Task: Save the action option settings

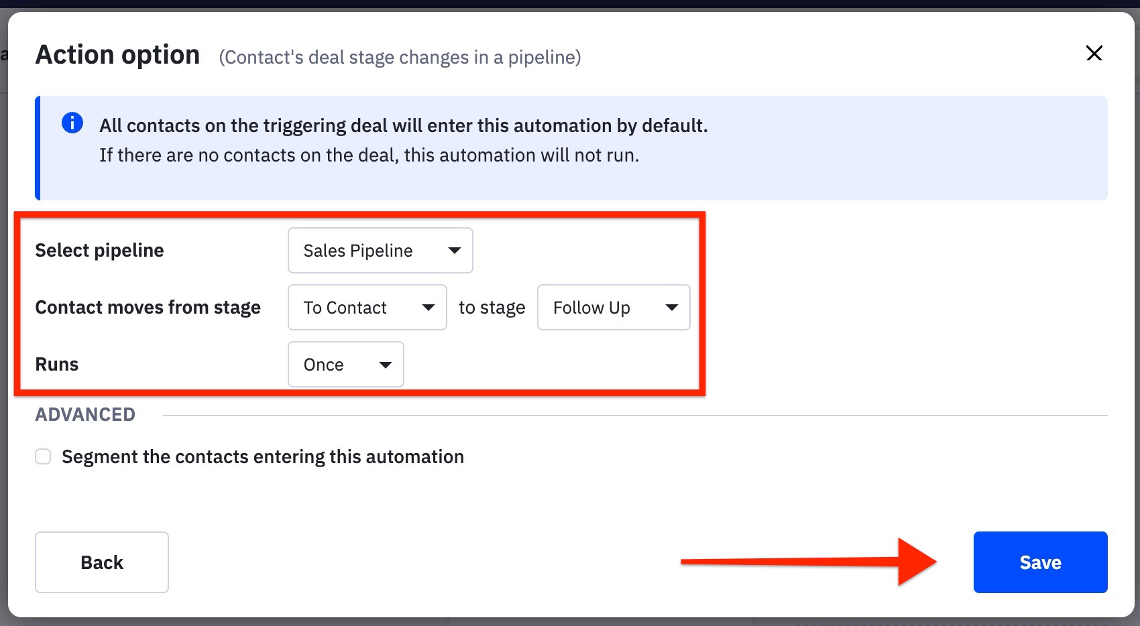Action: click(1039, 562)
